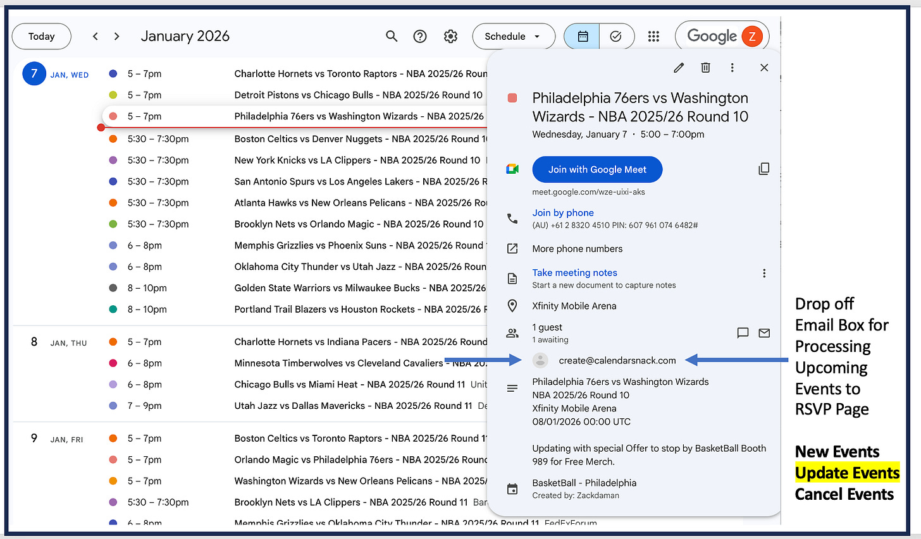The image size is (921, 539).
Task: Open chat with guests icon
Action: tap(743, 333)
